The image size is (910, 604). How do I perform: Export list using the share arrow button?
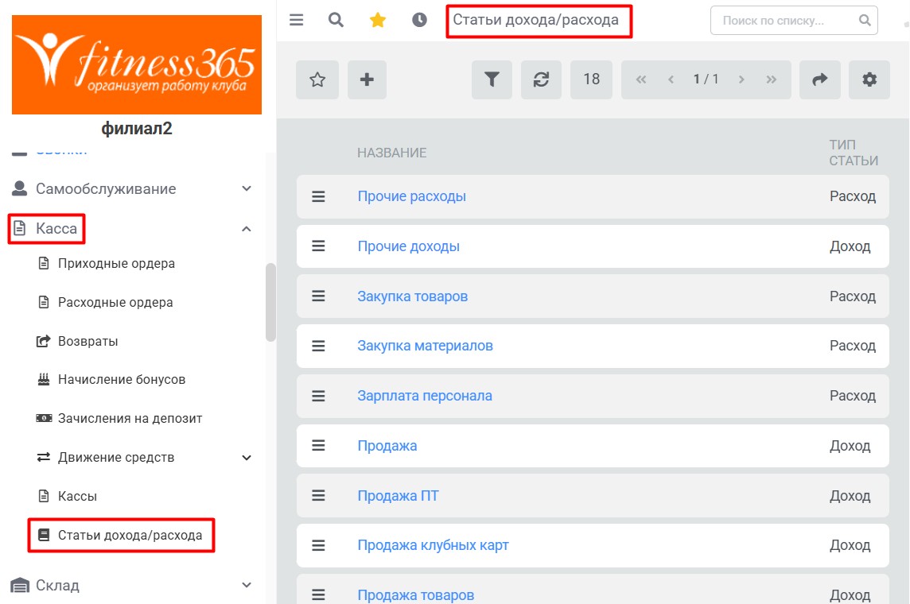819,79
